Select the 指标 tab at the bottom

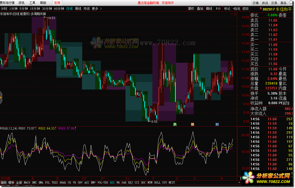click(4, 182)
